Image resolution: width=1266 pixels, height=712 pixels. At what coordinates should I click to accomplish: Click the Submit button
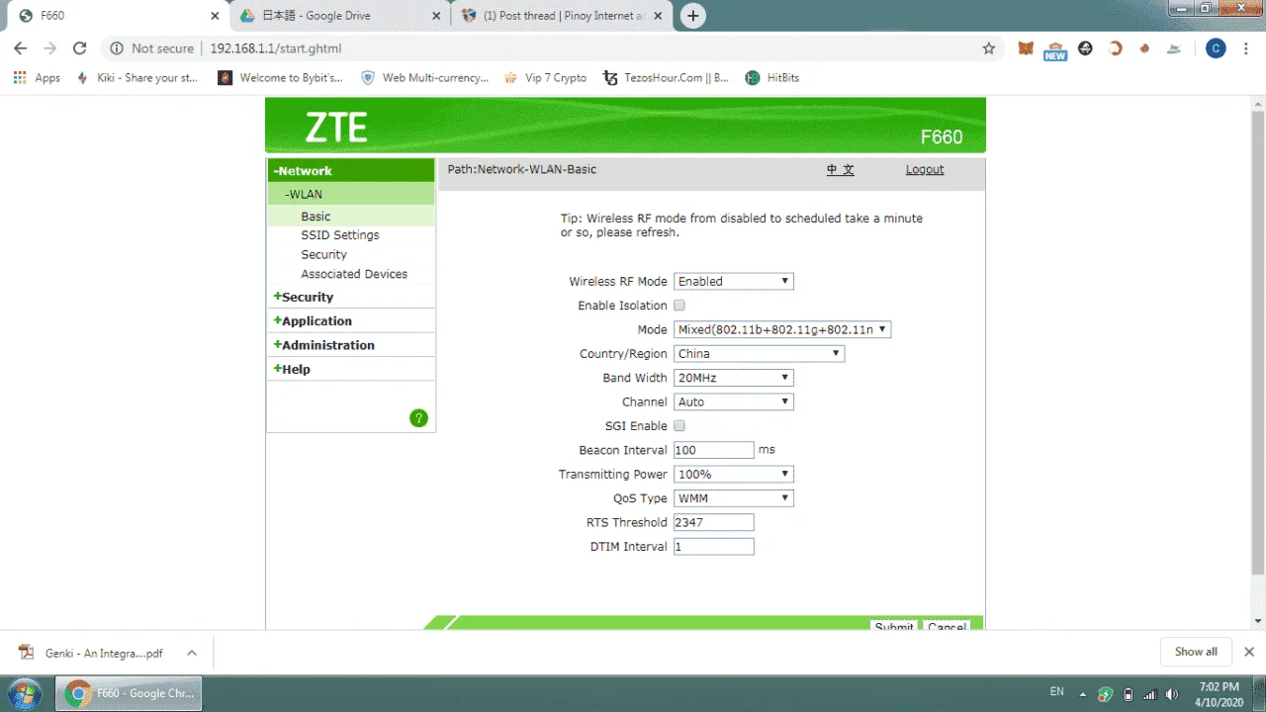[894, 627]
